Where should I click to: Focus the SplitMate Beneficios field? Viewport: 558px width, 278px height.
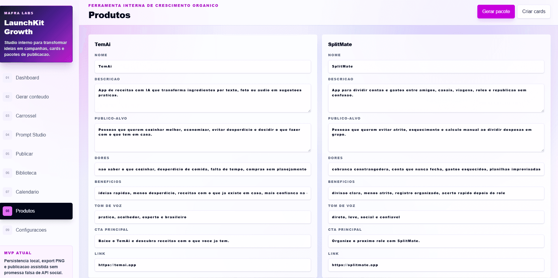point(436,193)
